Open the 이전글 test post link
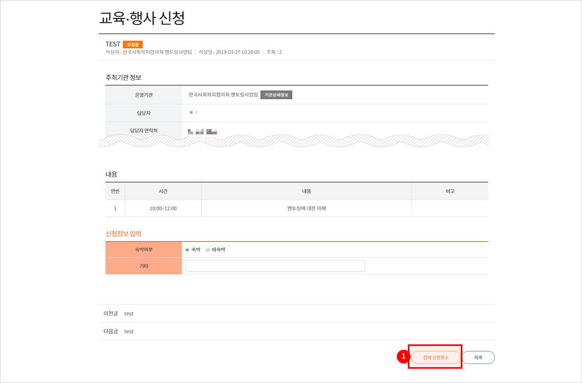Viewport: 582px width, 383px height. coord(129,313)
